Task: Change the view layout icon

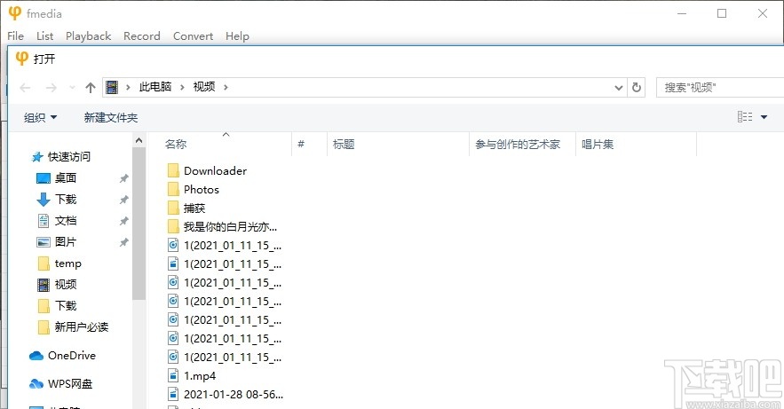Action: [x=745, y=117]
